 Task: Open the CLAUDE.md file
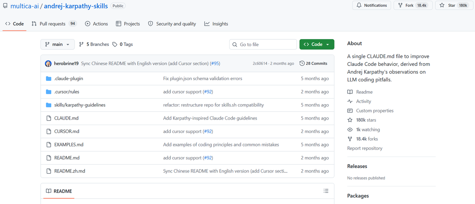click(x=66, y=118)
